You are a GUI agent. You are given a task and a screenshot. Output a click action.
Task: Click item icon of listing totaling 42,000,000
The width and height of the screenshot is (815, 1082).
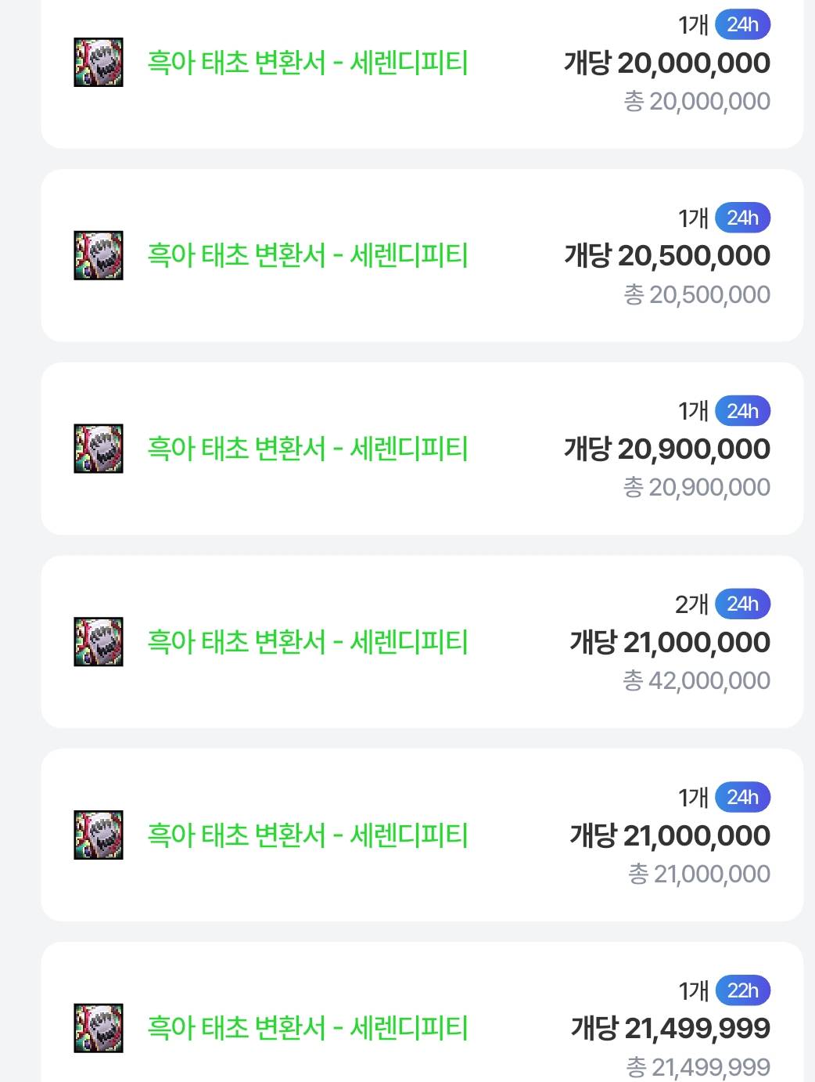[x=99, y=642]
